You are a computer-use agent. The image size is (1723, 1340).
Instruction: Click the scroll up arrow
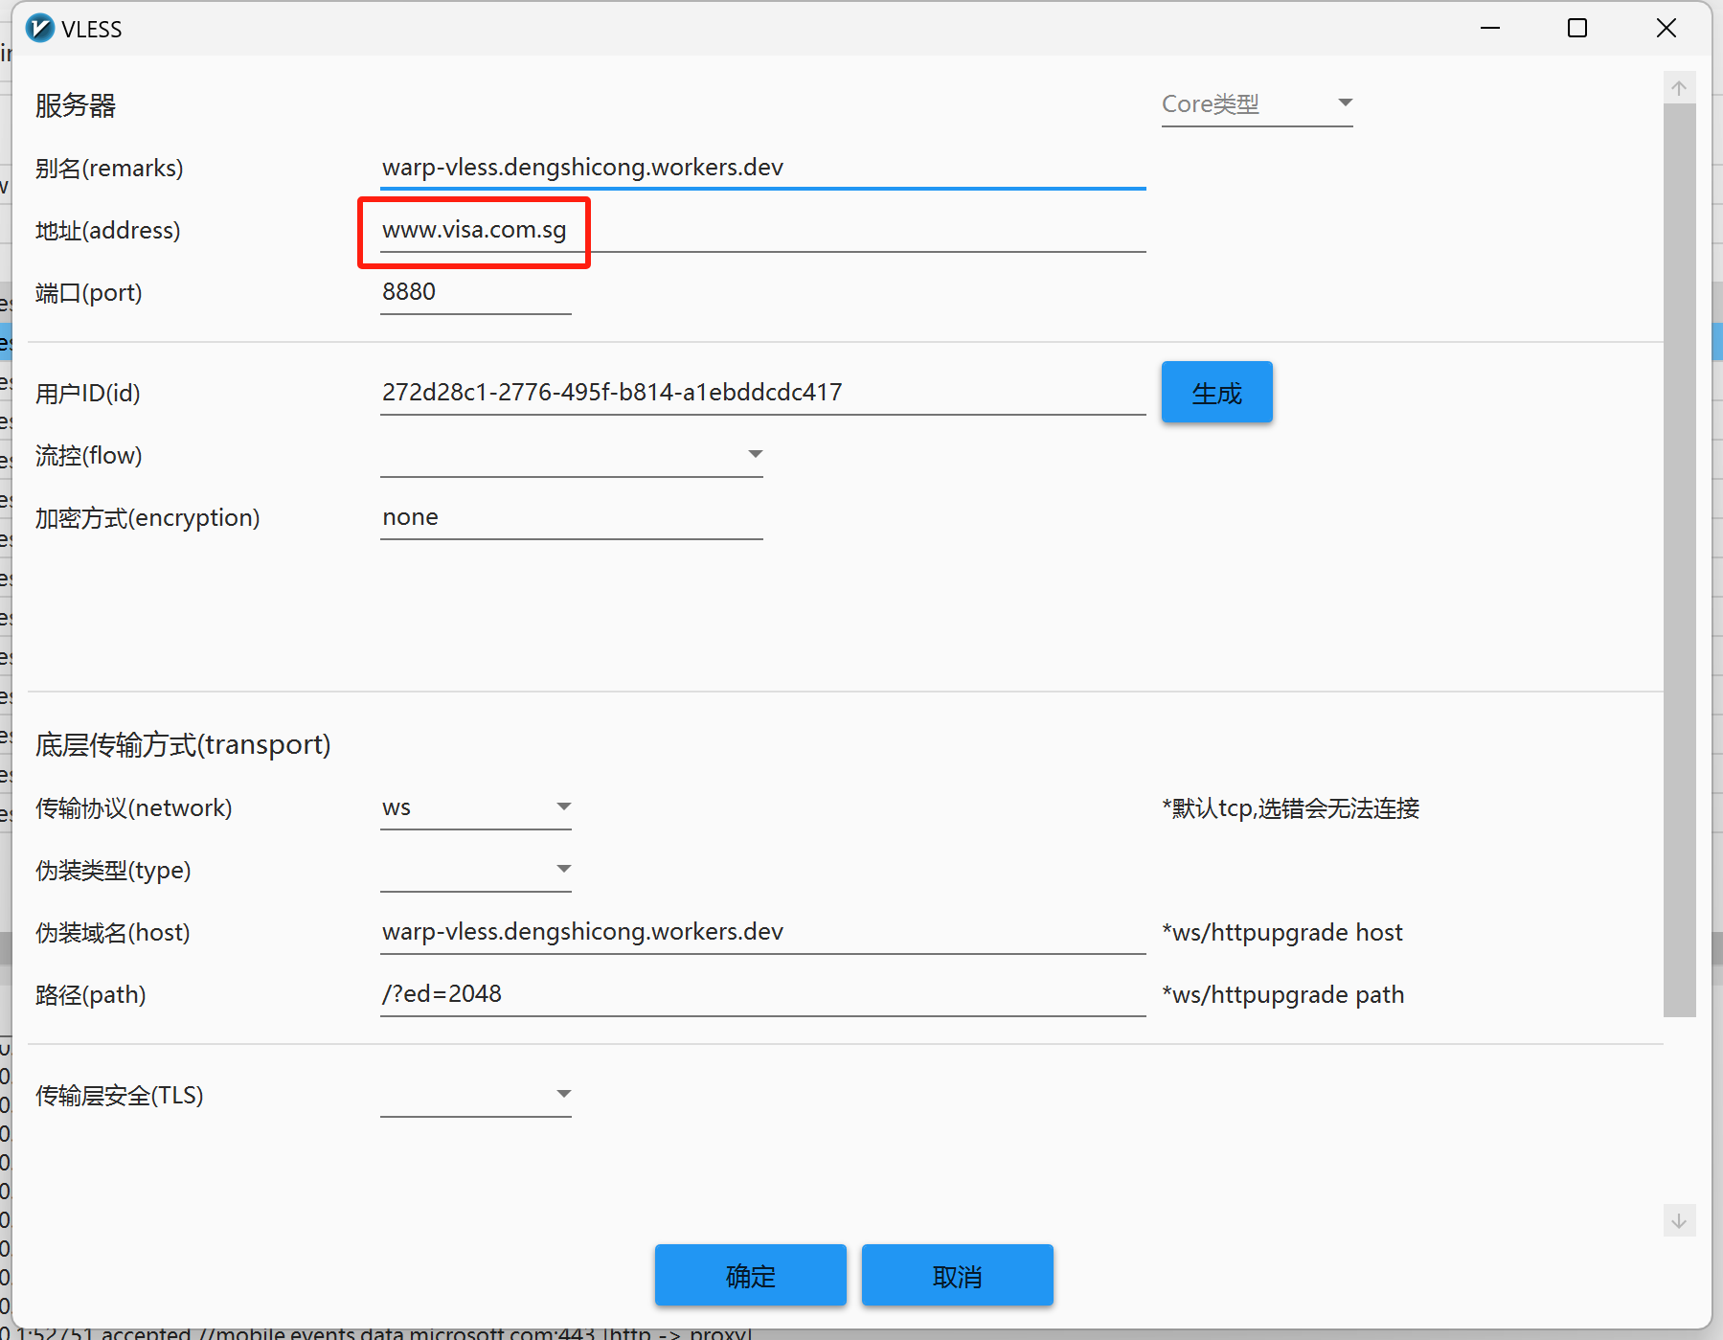point(1679,88)
